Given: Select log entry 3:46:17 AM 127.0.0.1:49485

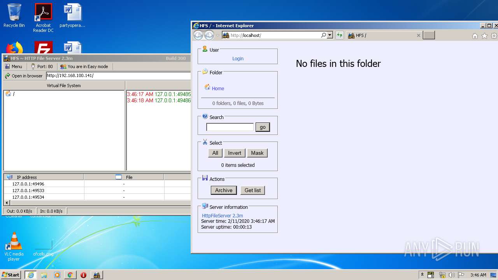Looking at the screenshot, I should (x=159, y=94).
